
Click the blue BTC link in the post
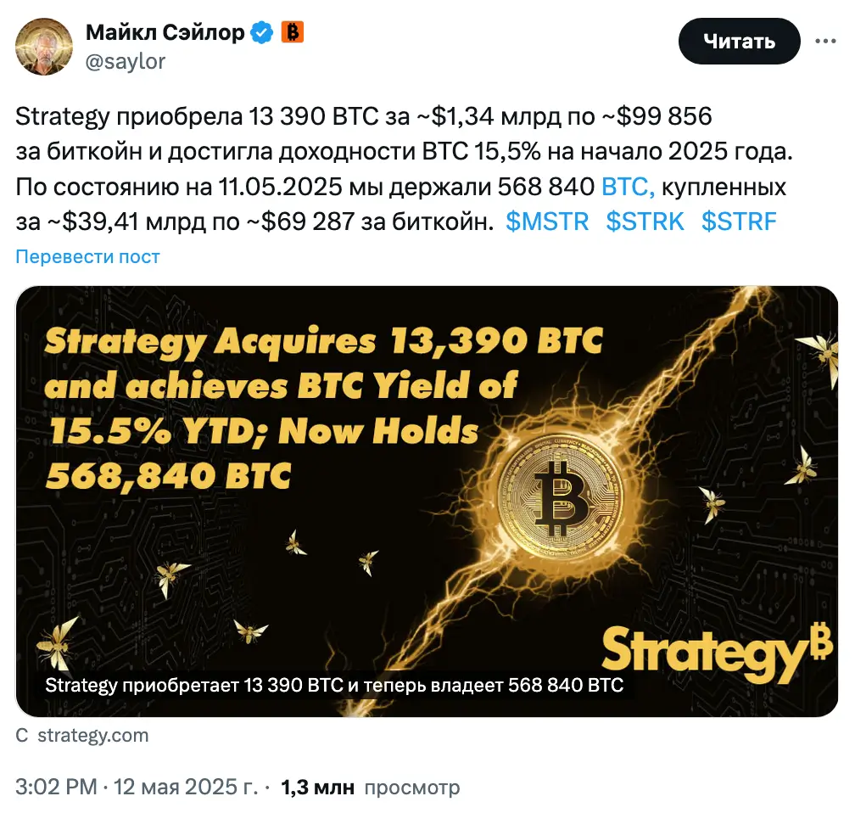click(x=628, y=187)
